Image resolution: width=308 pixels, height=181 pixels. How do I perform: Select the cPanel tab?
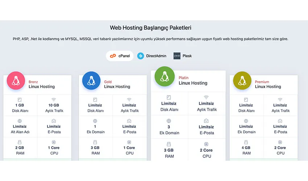pos(120,56)
